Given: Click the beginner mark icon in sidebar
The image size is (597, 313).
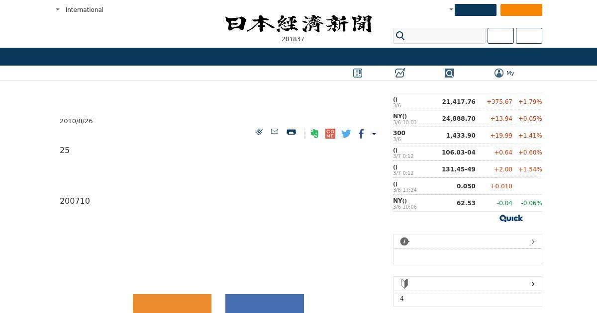Looking at the screenshot, I should [404, 284].
